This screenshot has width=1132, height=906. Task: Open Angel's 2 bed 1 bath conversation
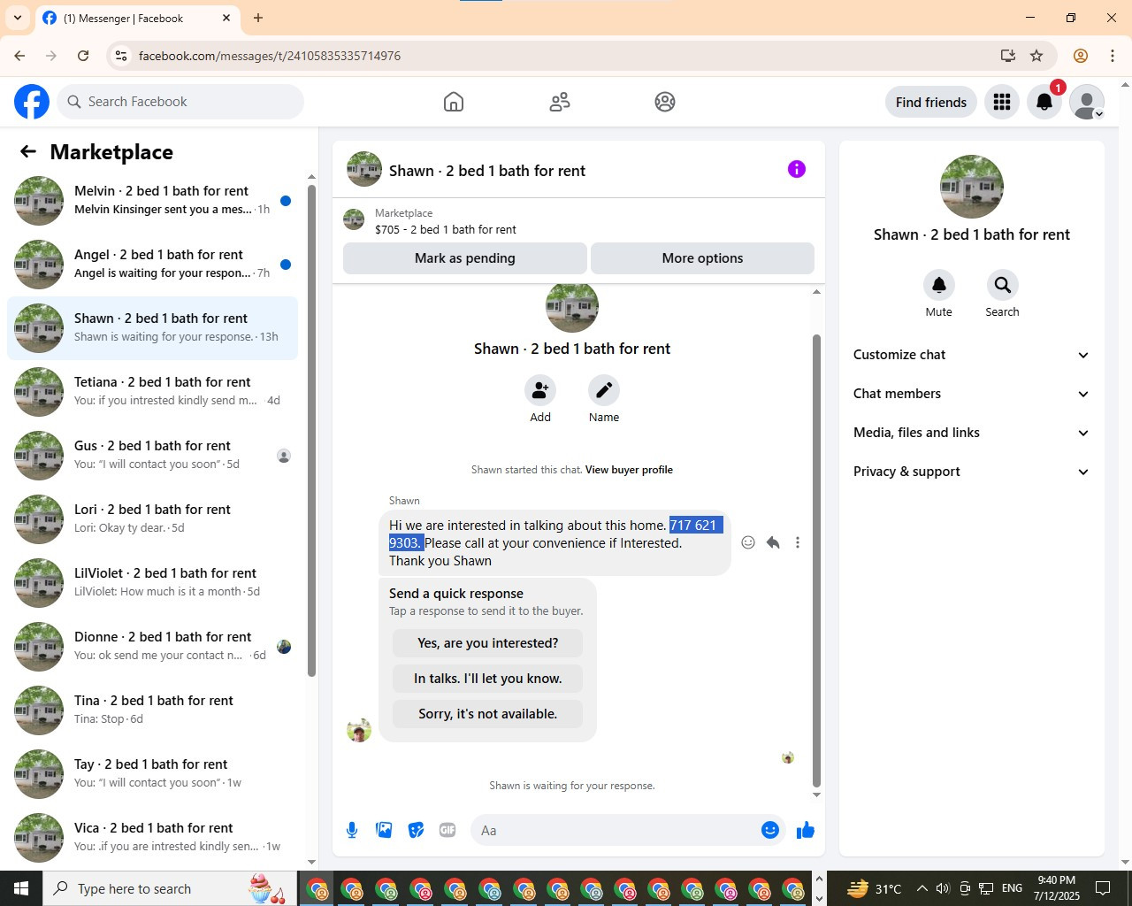[152, 265]
